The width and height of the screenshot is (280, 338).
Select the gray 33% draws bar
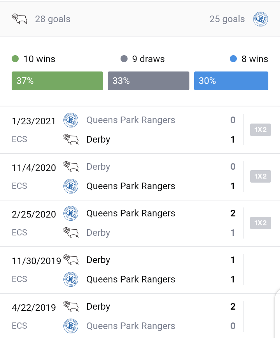tap(149, 81)
